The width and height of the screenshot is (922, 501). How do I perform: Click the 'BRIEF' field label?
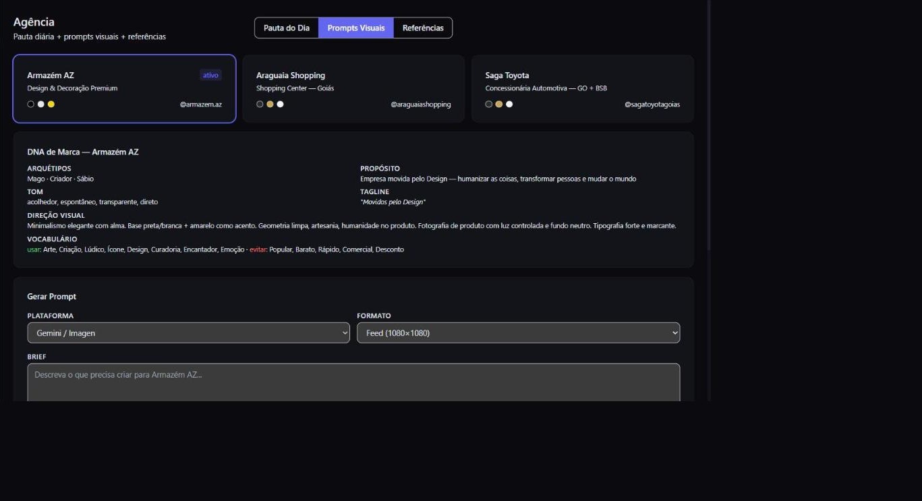coord(36,357)
